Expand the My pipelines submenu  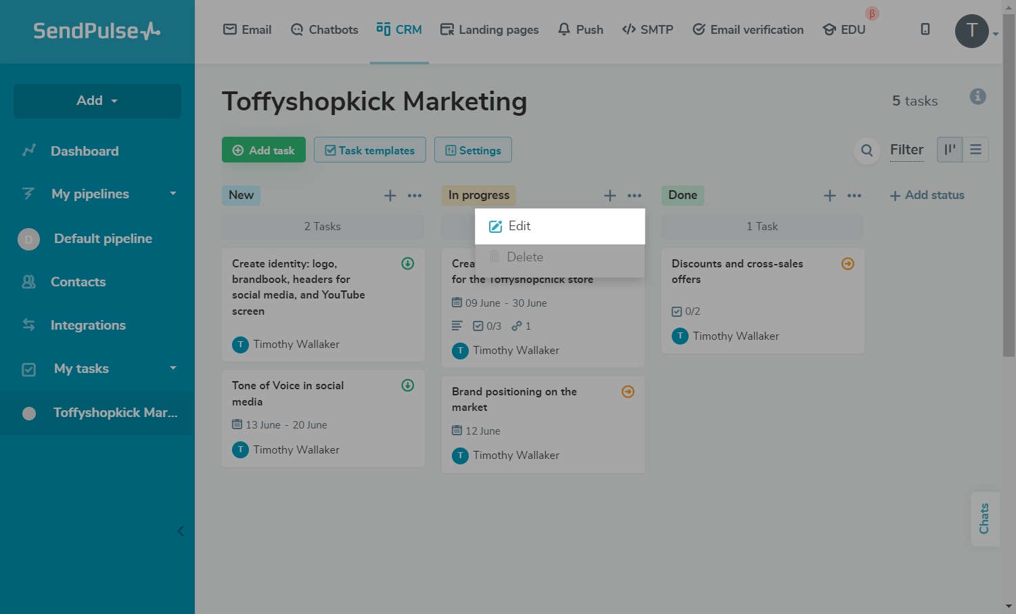point(172,194)
